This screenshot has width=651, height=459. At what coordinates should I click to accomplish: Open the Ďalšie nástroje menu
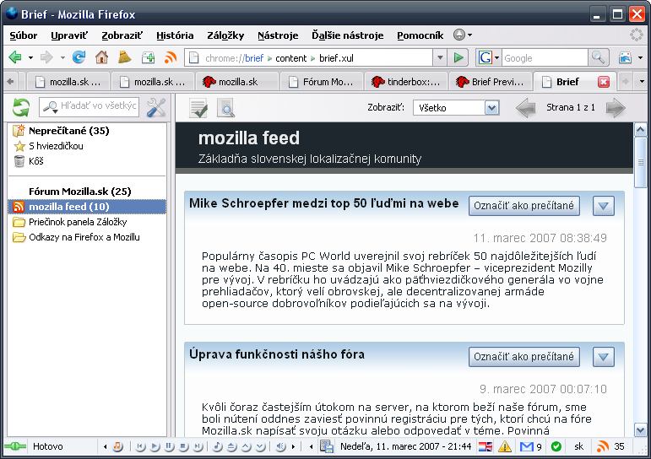tap(348, 35)
